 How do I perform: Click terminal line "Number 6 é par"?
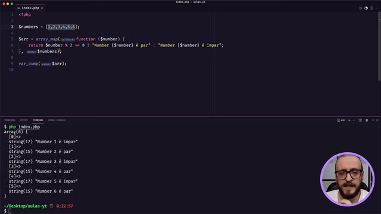40,191
